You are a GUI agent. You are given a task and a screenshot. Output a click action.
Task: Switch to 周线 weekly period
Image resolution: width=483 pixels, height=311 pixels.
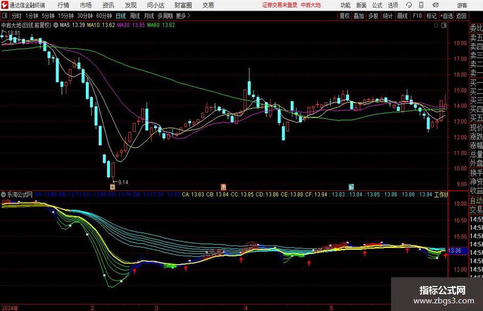point(134,16)
